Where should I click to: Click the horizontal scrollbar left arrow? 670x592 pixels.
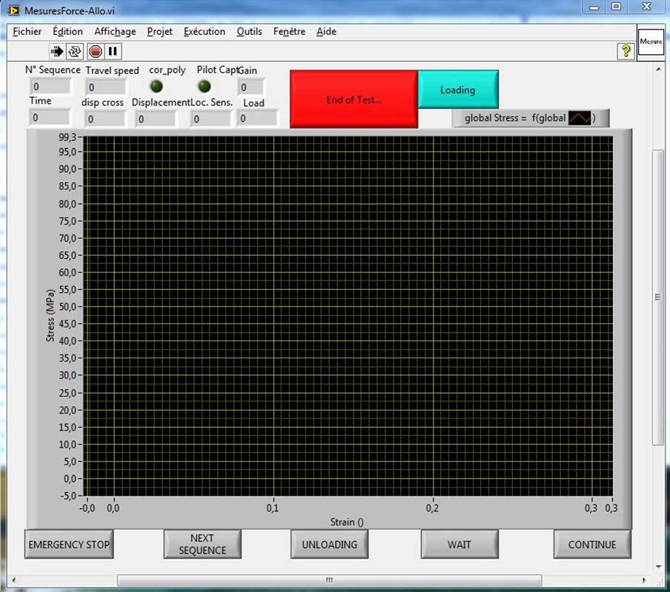pos(13,580)
